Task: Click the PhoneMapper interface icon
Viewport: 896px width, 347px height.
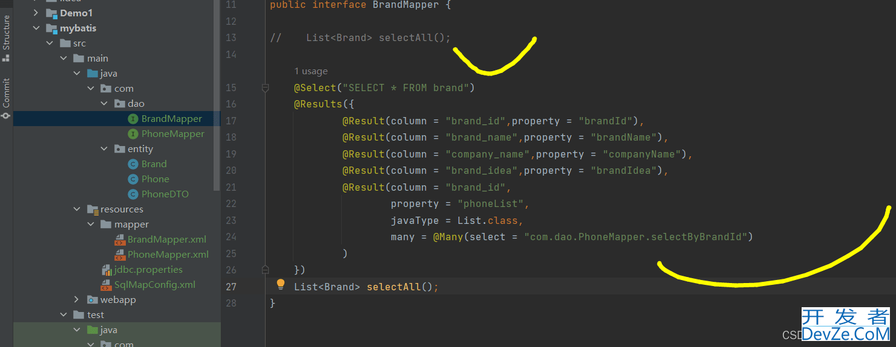Action: 133,134
